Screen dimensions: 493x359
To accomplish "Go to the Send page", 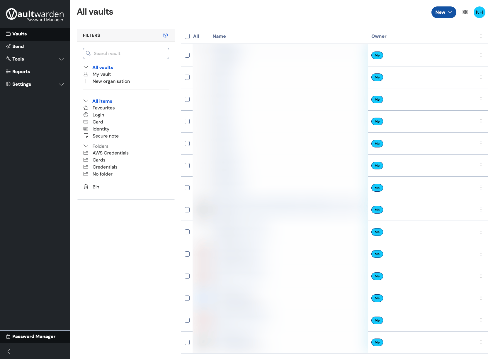I will tap(18, 47).
